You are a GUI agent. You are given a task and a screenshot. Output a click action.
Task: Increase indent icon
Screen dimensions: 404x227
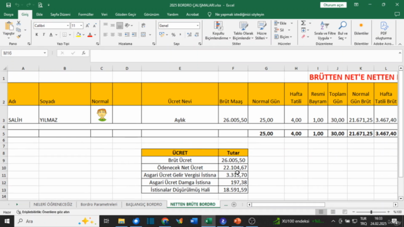pos(134,35)
